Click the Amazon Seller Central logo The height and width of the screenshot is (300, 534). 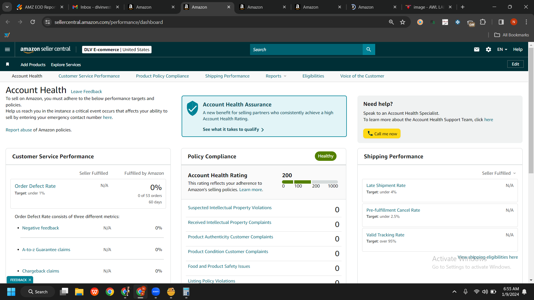(45, 49)
